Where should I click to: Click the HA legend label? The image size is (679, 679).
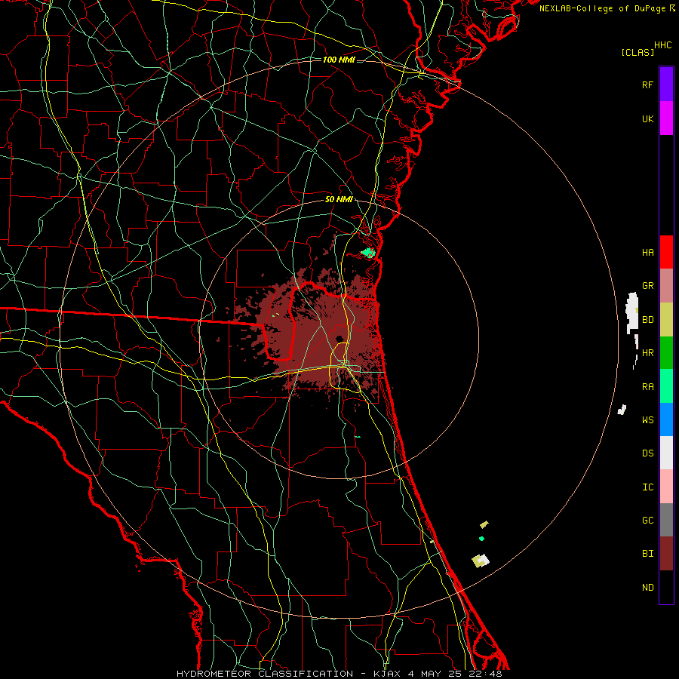(647, 253)
